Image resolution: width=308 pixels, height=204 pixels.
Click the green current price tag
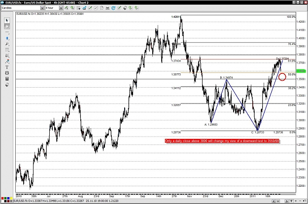click(301, 71)
